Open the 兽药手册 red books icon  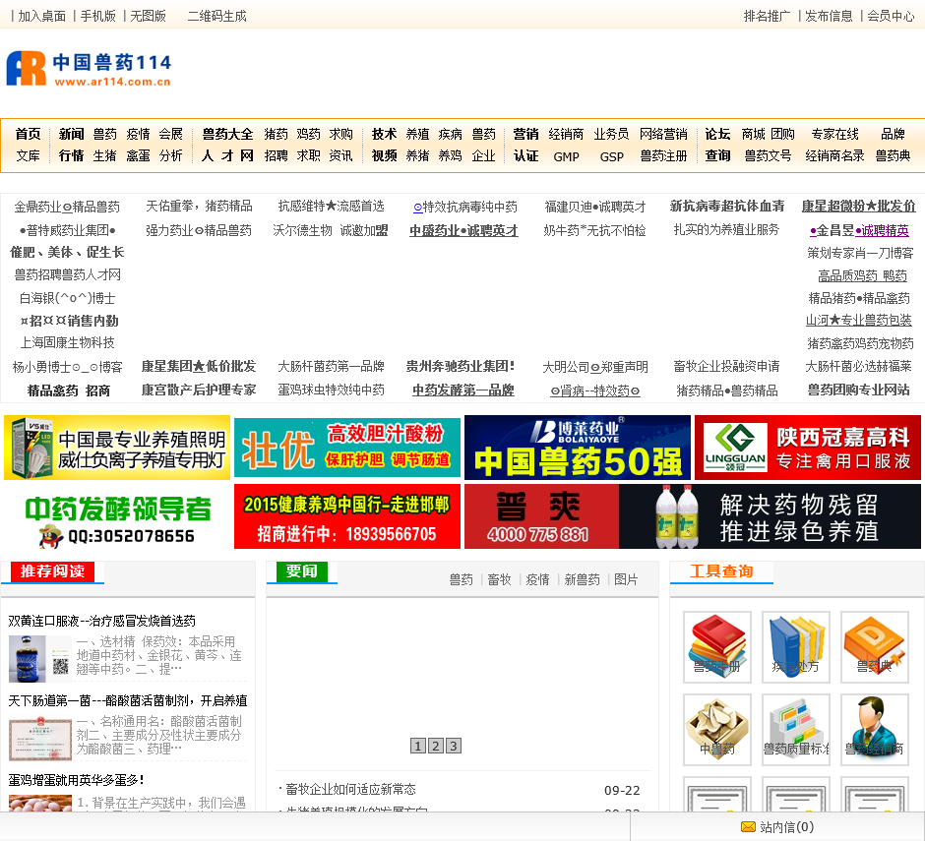pos(716,647)
